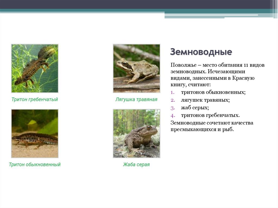Click the heading 'Земноводные'

[201, 52]
